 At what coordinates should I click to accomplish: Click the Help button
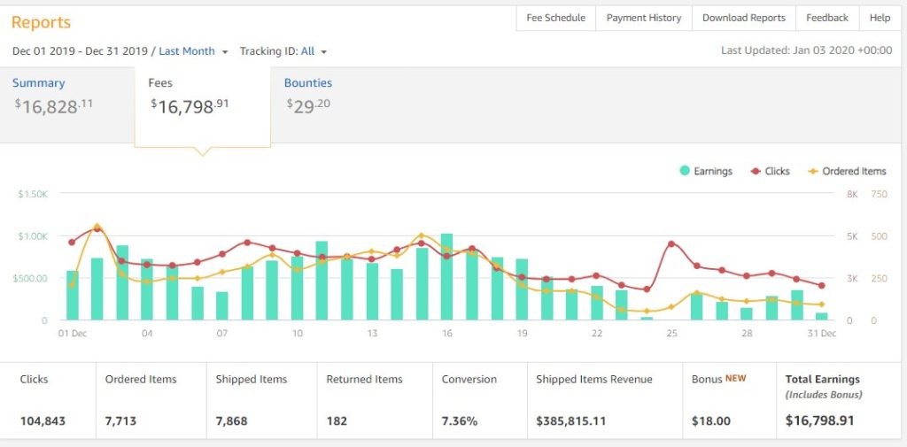pyautogui.click(x=880, y=18)
